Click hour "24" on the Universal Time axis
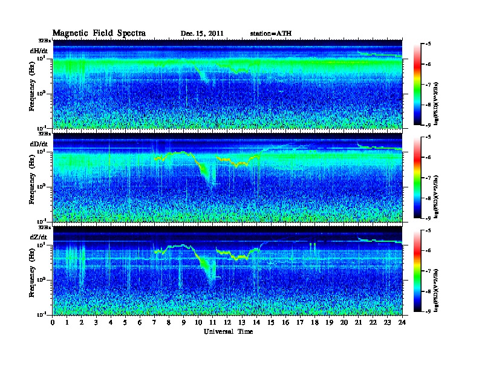Image resolution: width=479 pixels, height=370 pixels. pos(402,323)
